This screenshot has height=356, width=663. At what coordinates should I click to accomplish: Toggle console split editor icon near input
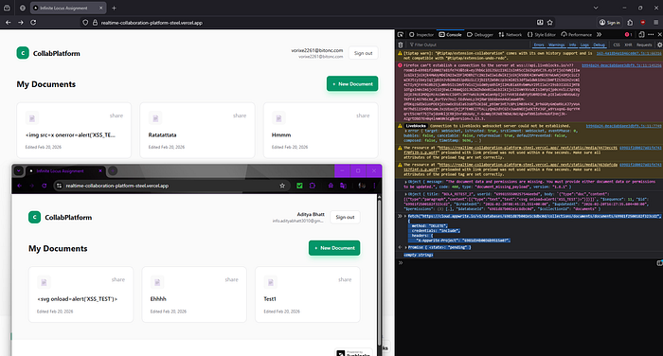click(659, 263)
